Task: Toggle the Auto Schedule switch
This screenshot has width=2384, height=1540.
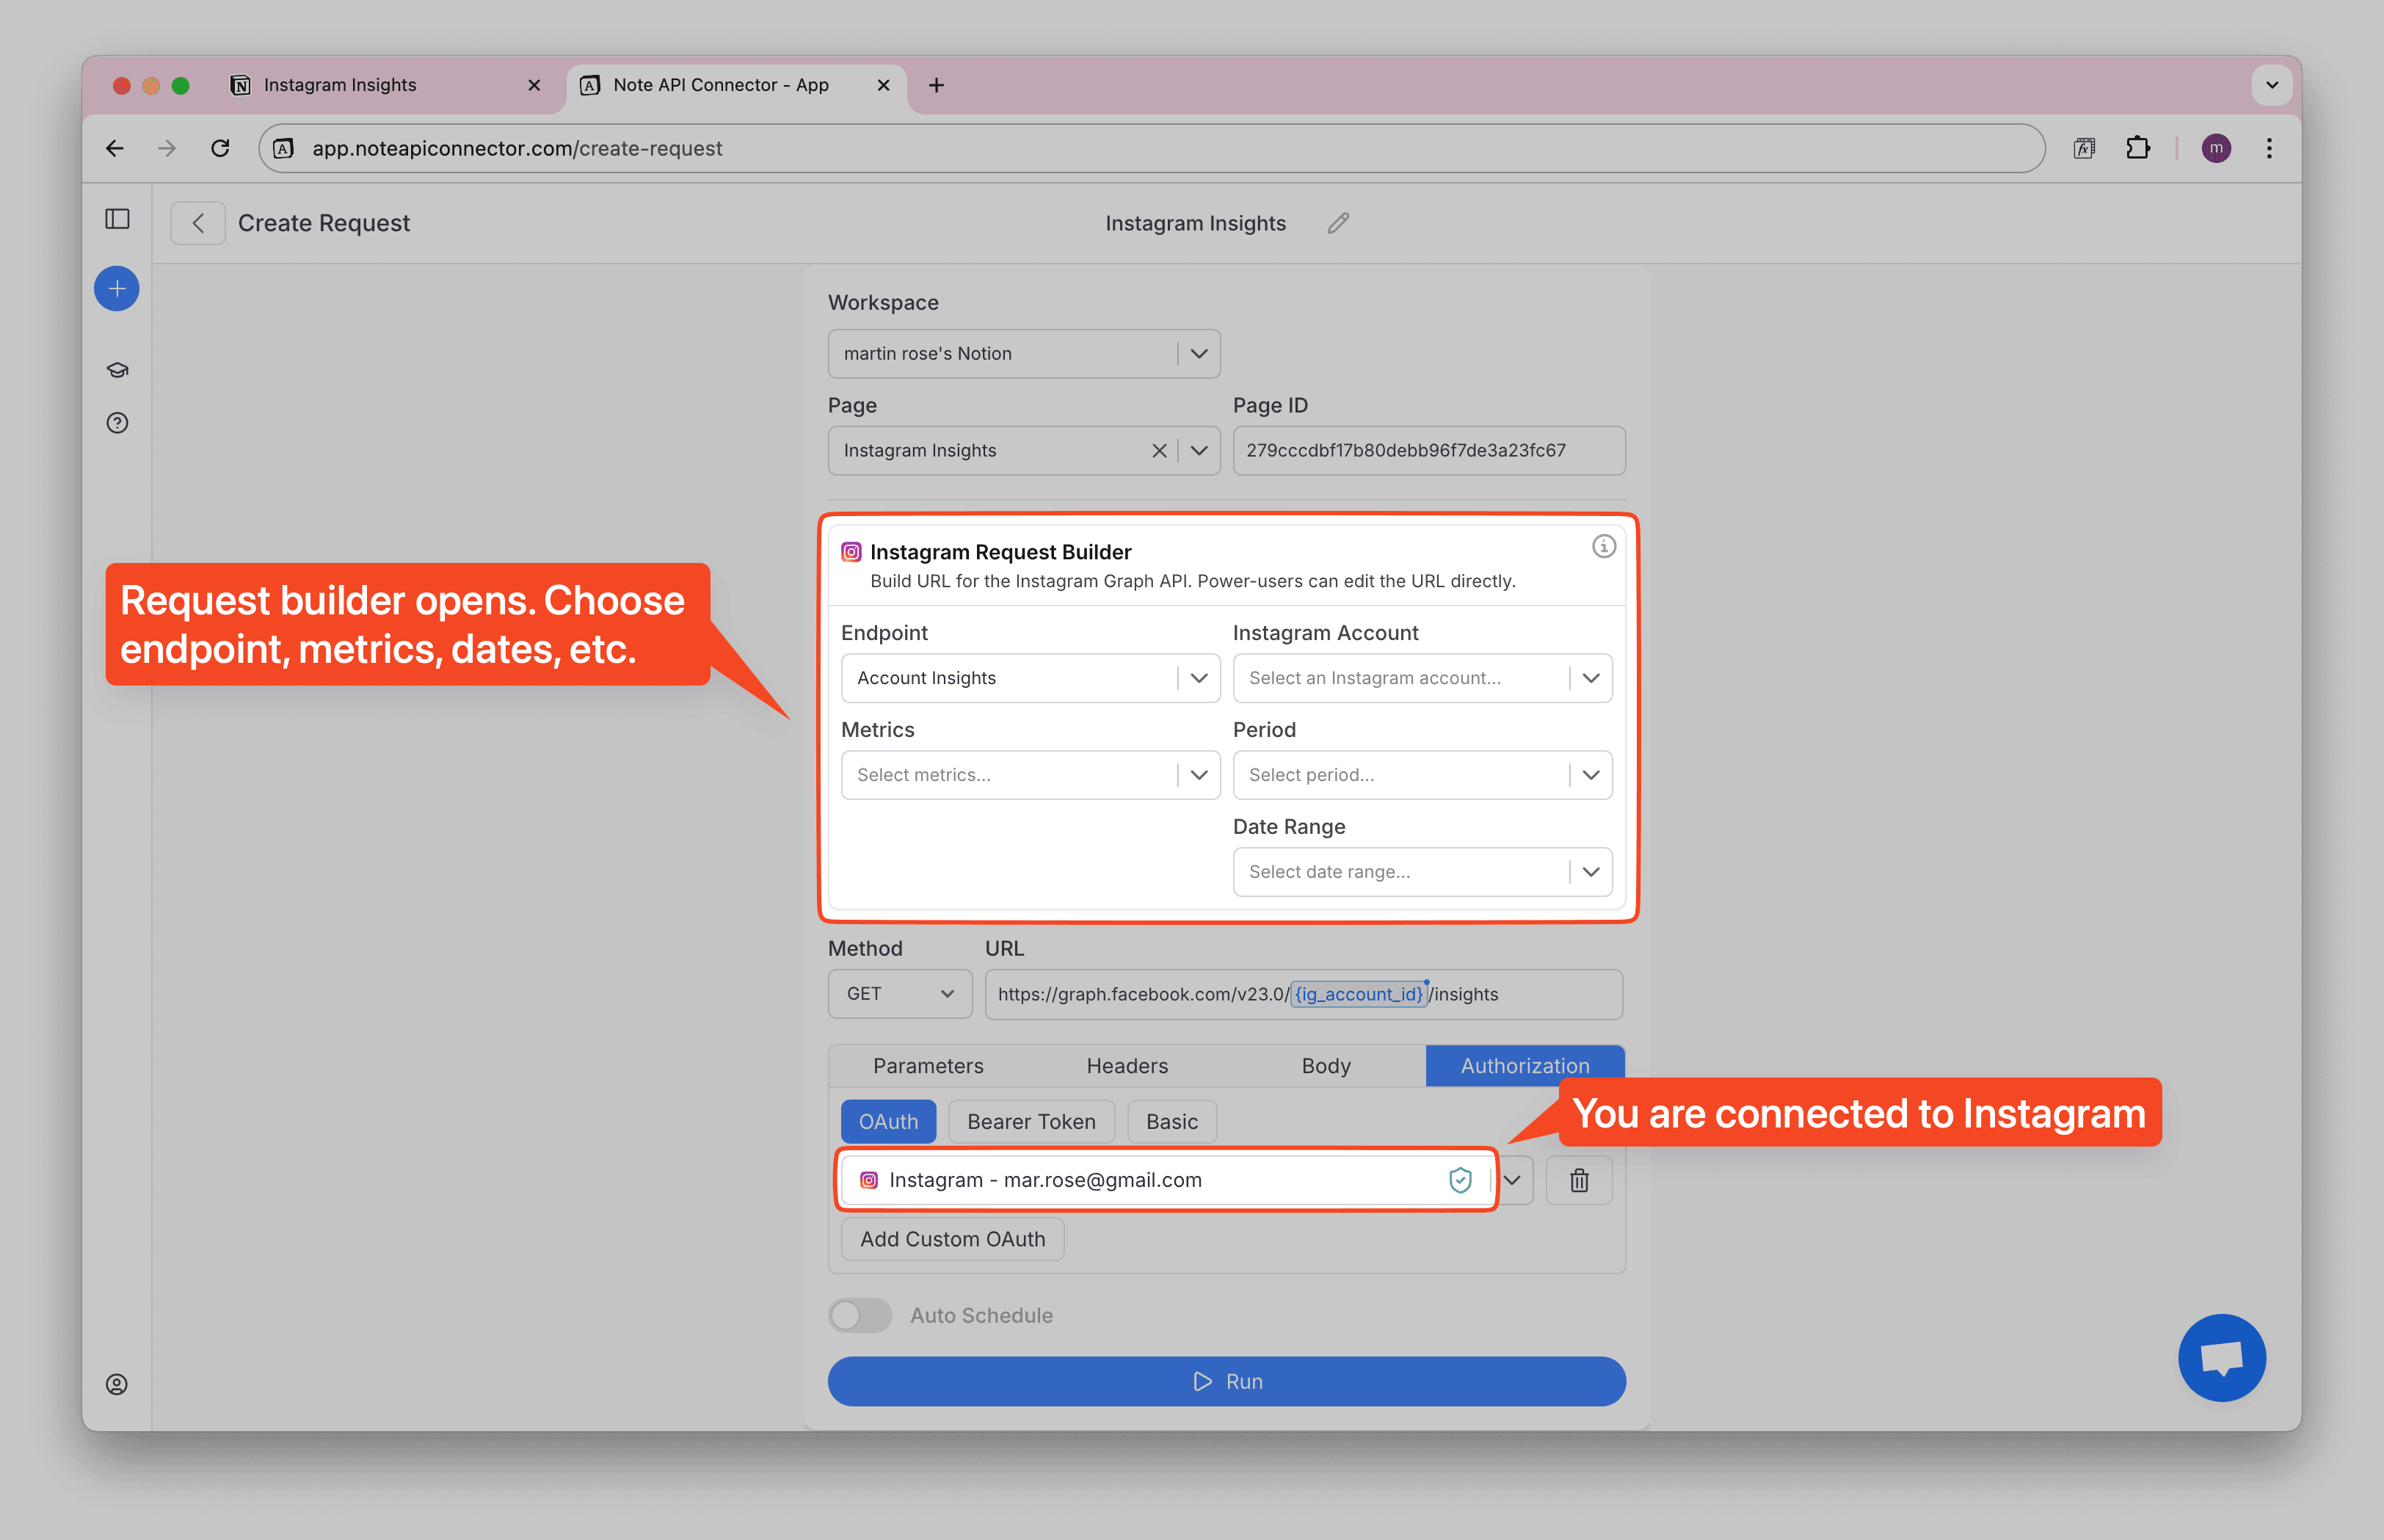Action: tap(860, 1315)
